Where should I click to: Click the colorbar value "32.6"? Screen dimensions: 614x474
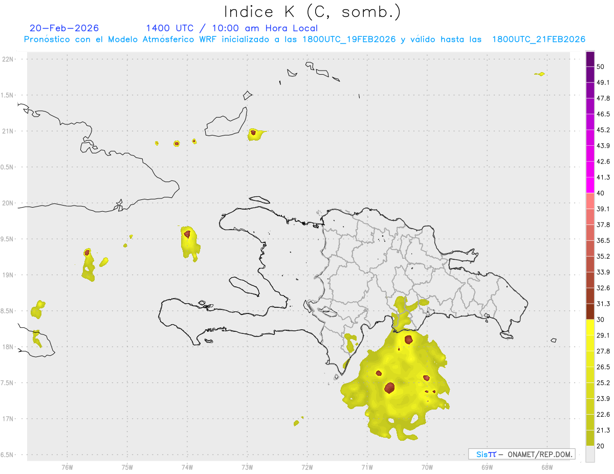click(x=603, y=288)
